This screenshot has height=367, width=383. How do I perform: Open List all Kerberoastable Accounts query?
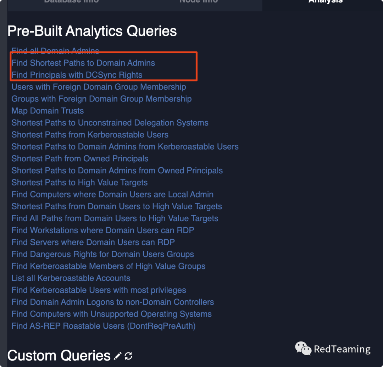coord(71,278)
